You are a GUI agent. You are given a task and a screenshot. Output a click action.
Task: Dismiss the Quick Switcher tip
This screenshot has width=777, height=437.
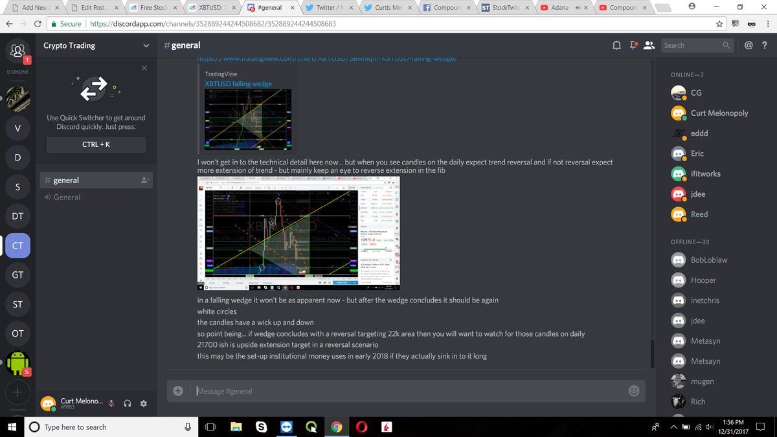coord(144,68)
